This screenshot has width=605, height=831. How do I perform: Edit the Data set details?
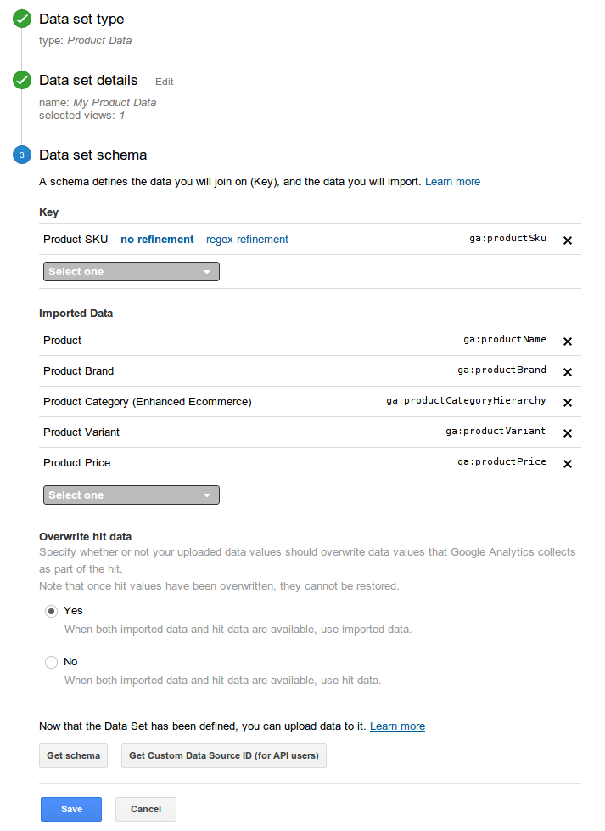click(x=164, y=82)
